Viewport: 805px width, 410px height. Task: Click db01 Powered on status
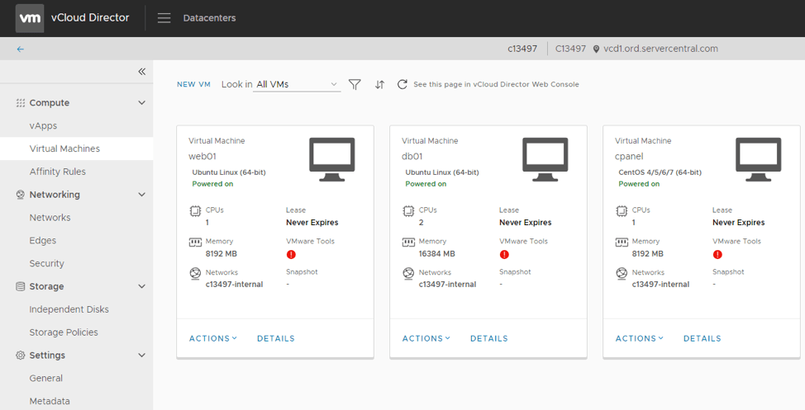point(426,184)
